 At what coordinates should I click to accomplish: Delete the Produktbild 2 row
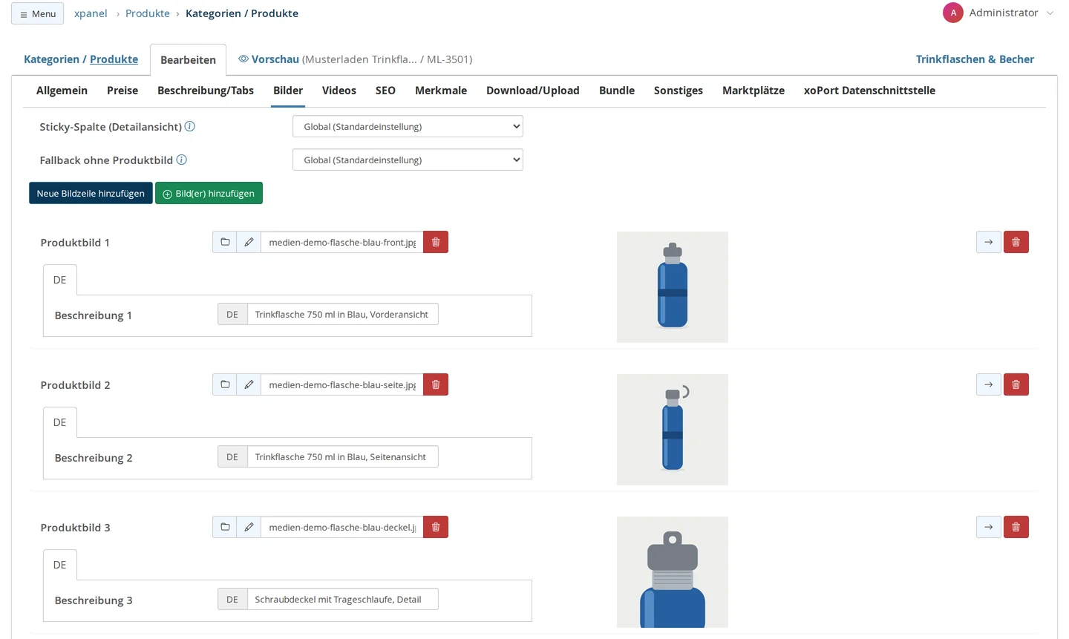(1016, 384)
